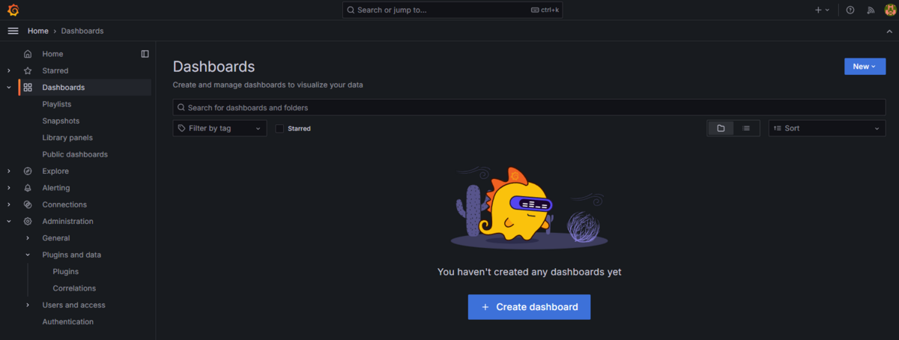Click the Explore compass icon
The image size is (899, 340).
[28, 171]
